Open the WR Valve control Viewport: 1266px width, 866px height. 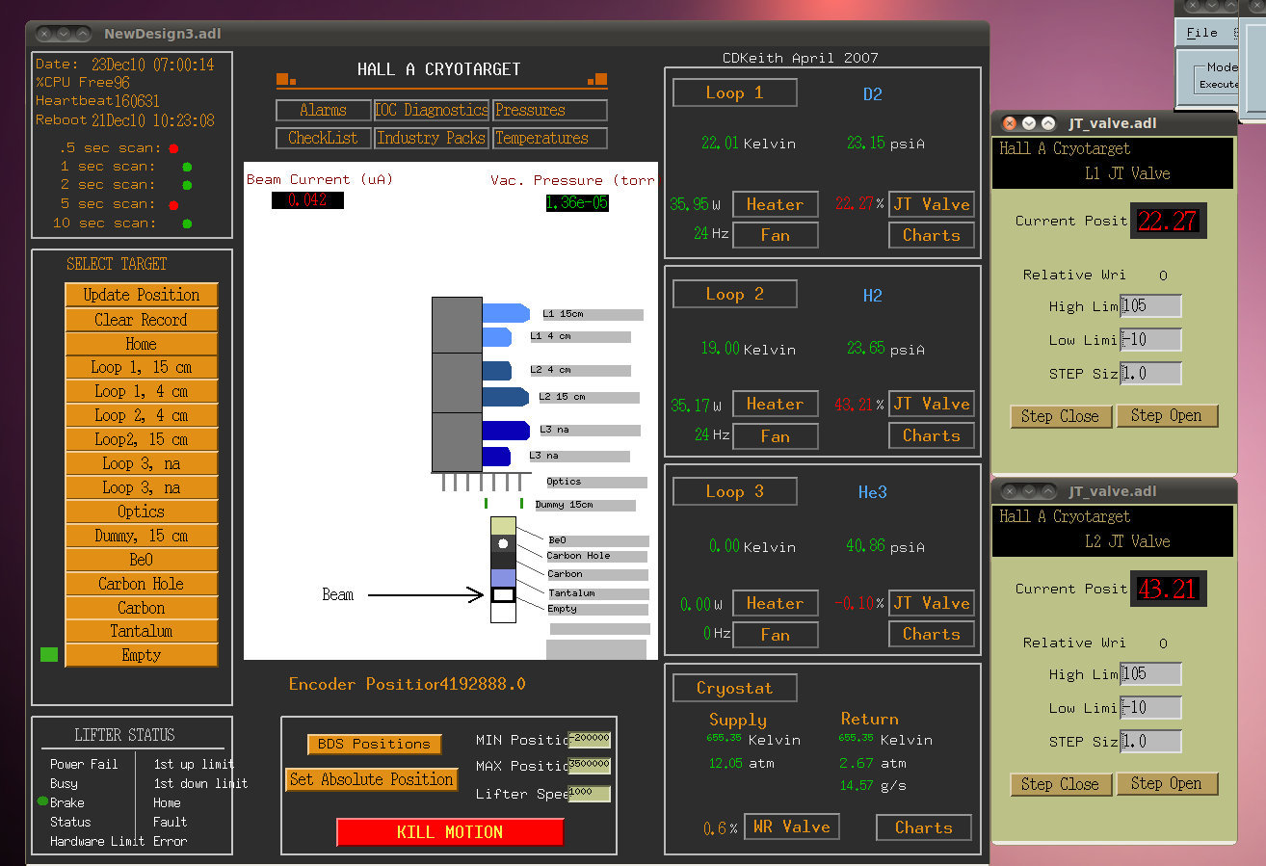pyautogui.click(x=792, y=827)
